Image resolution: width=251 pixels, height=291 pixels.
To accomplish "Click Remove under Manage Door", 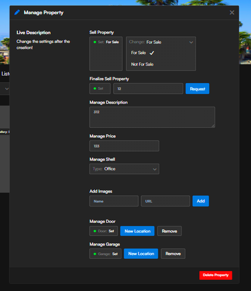I will [169, 231].
